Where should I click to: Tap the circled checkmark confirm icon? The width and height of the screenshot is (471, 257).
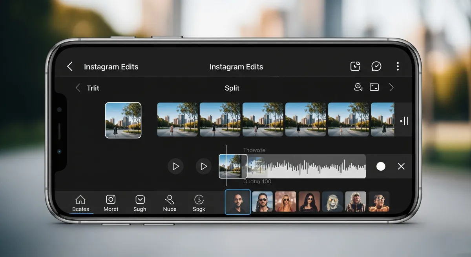point(376,66)
